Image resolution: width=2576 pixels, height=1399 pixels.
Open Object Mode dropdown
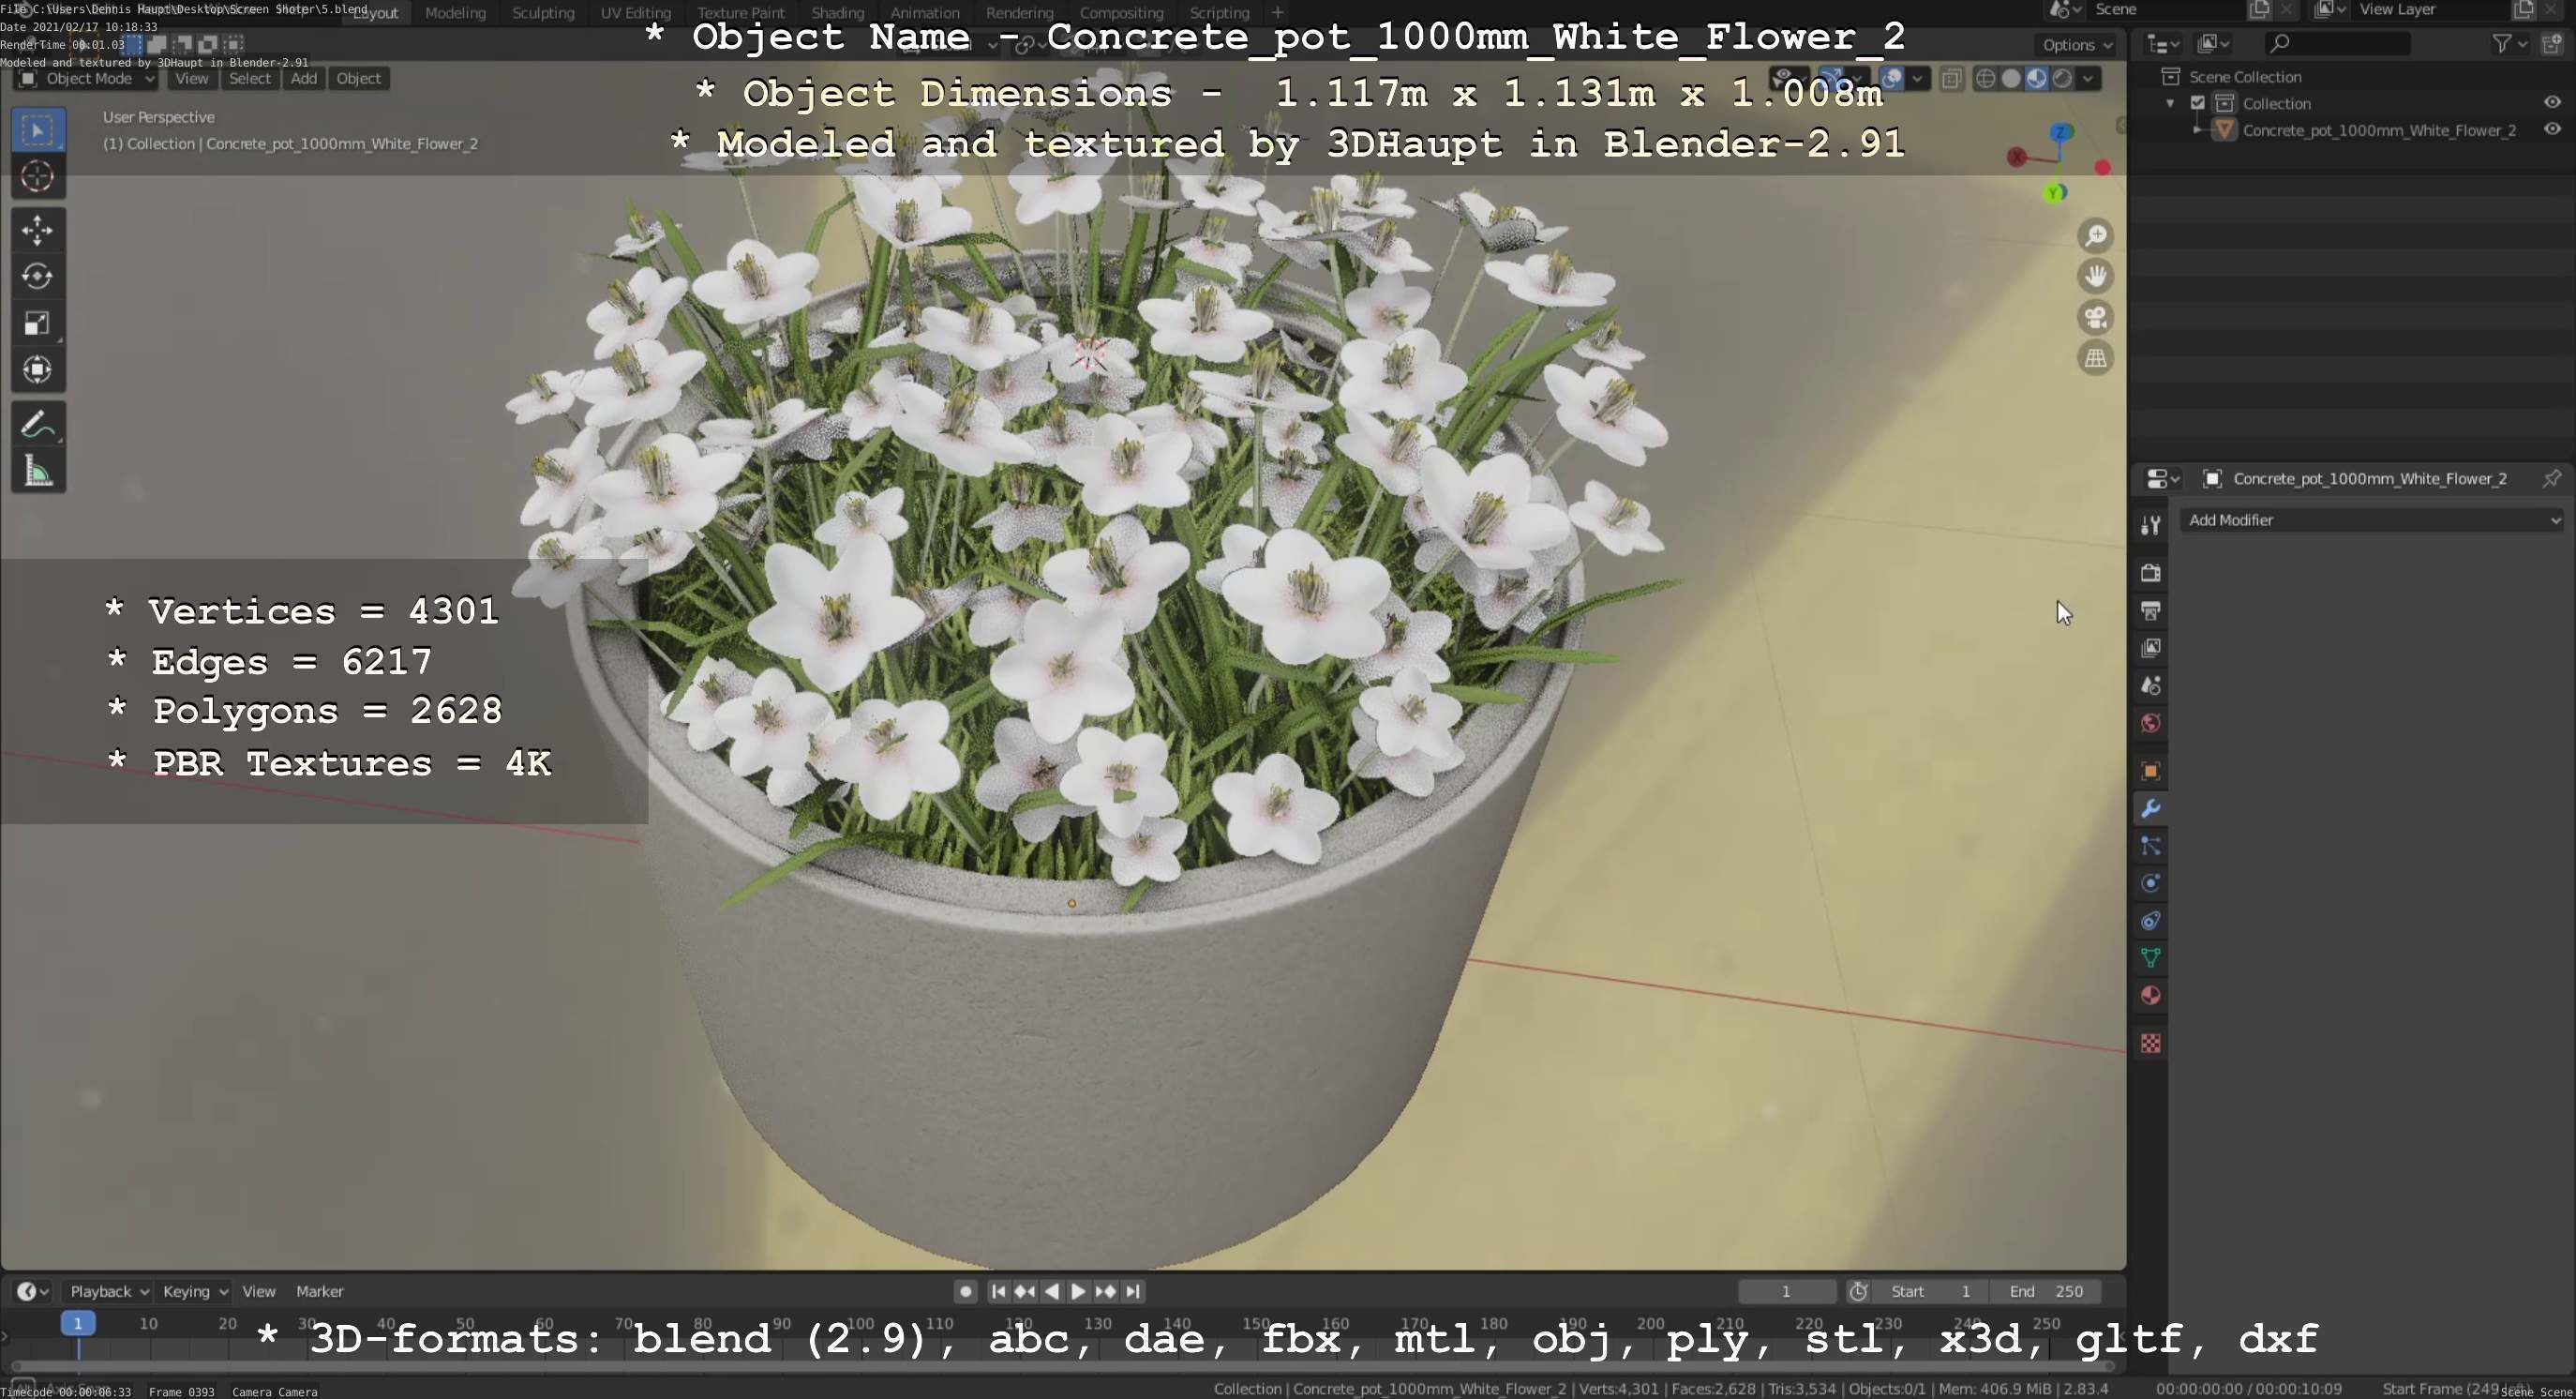pos(88,78)
